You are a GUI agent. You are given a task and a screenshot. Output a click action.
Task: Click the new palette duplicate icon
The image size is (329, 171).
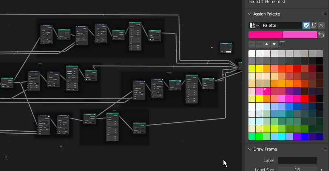313,25
